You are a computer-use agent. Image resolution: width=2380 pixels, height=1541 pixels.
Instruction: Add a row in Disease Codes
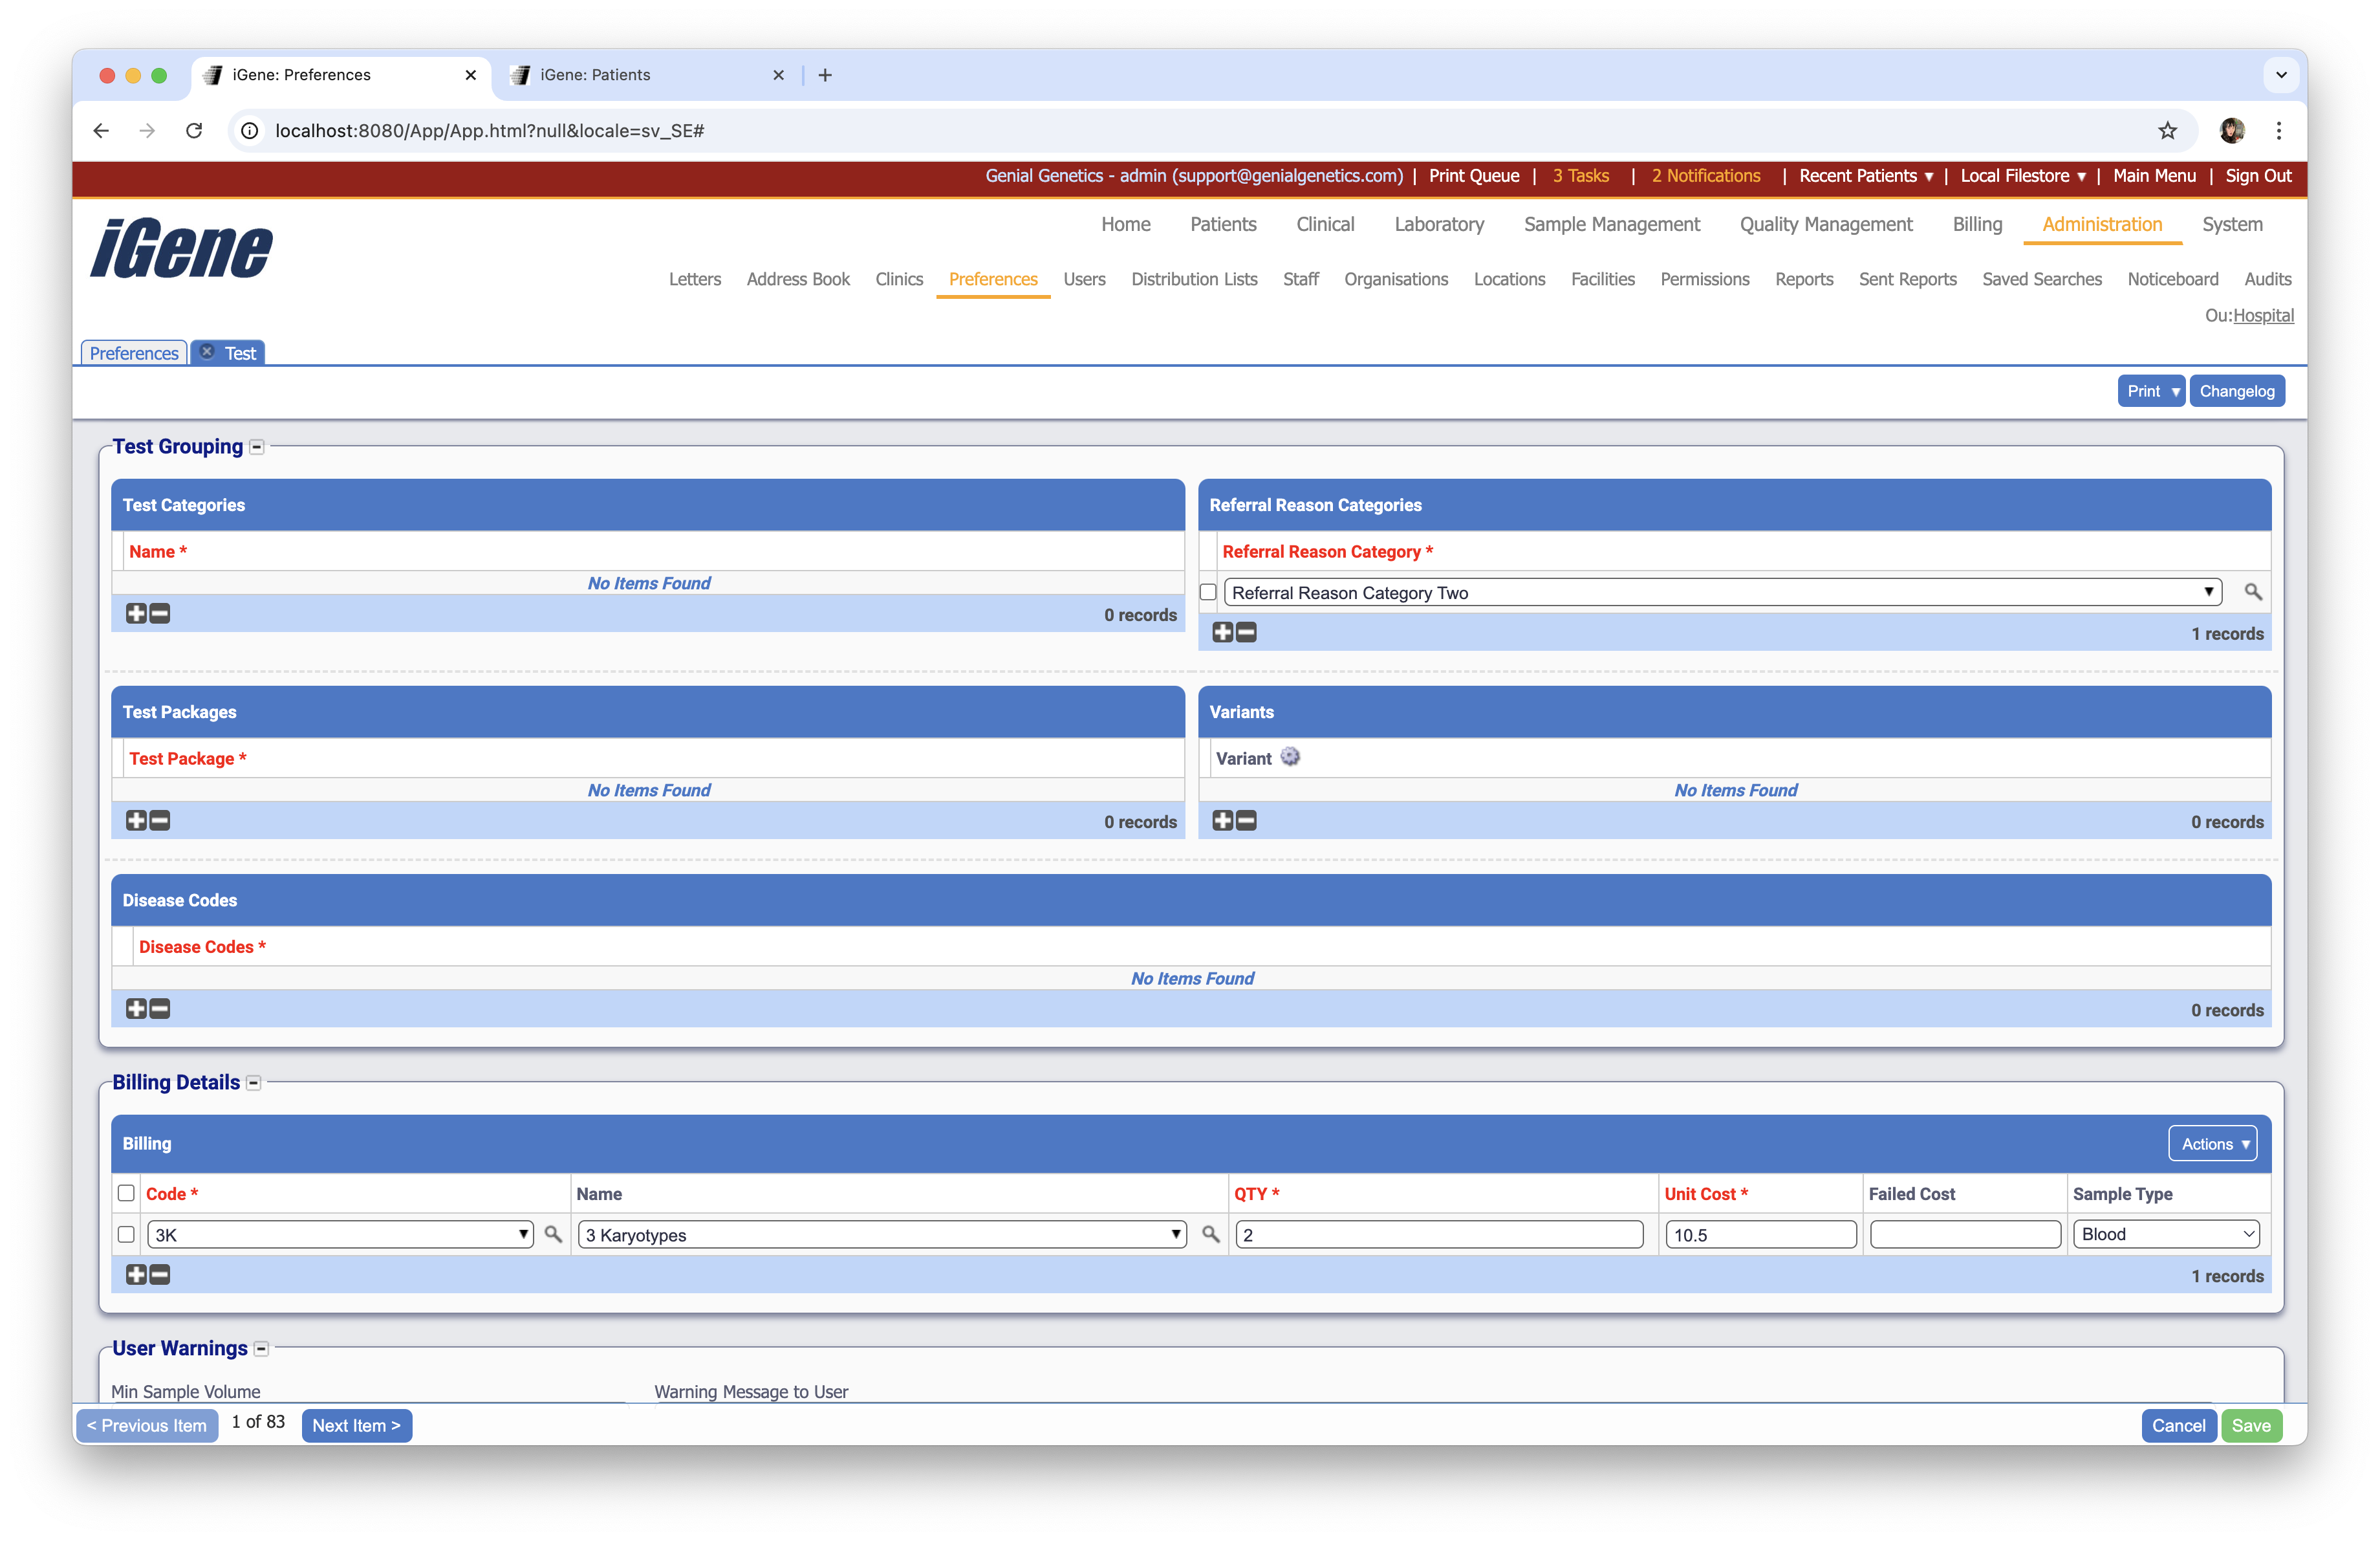[x=136, y=1008]
